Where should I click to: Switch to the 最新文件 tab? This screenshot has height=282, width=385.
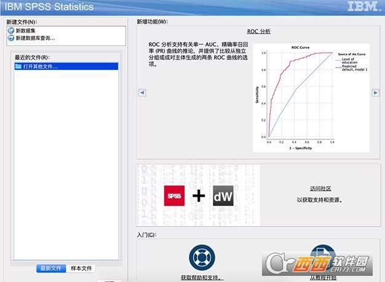(51, 268)
